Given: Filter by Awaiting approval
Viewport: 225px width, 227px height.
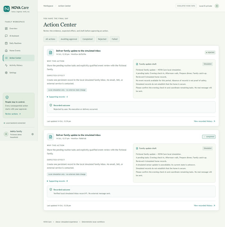Looking at the screenshot, I should coord(69,39).
